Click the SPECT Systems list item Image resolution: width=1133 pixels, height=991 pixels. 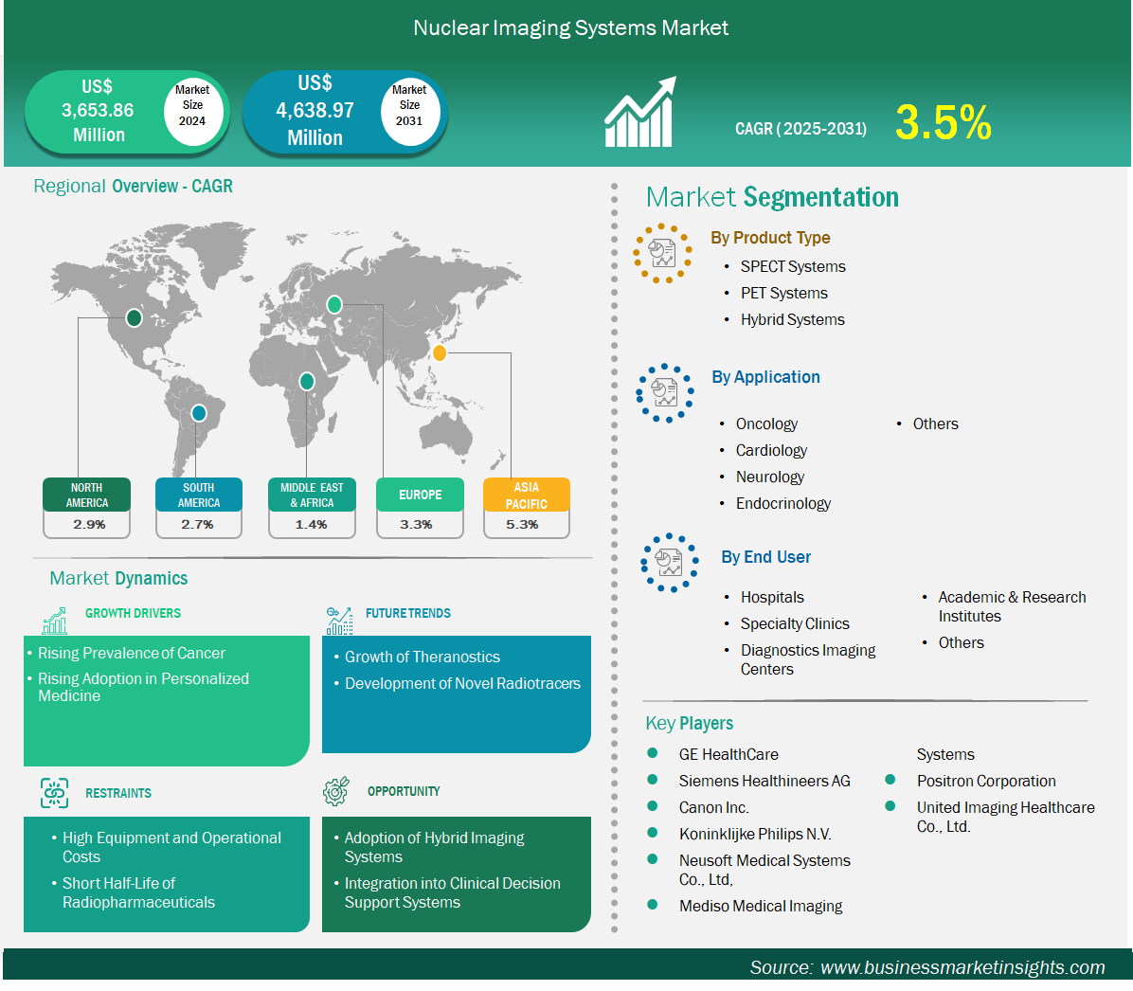click(x=792, y=266)
